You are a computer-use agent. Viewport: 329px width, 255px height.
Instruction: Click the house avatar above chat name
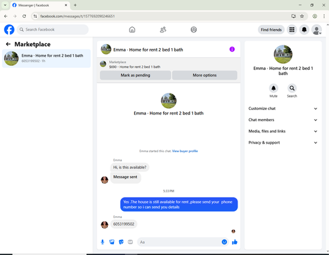pos(168,101)
